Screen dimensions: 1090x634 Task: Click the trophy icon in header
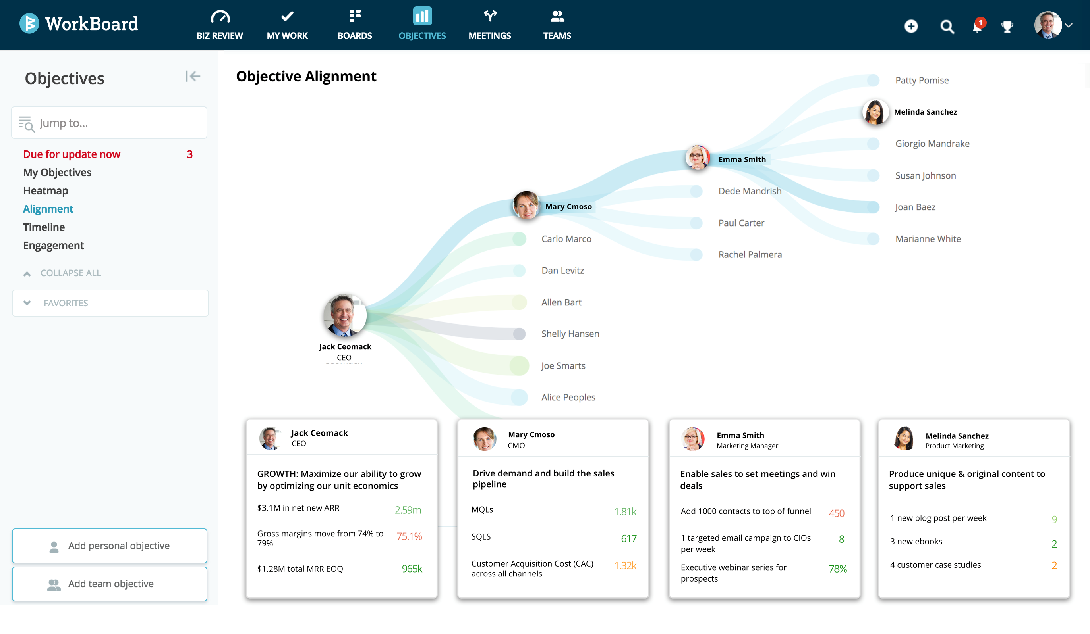pyautogui.click(x=1007, y=27)
